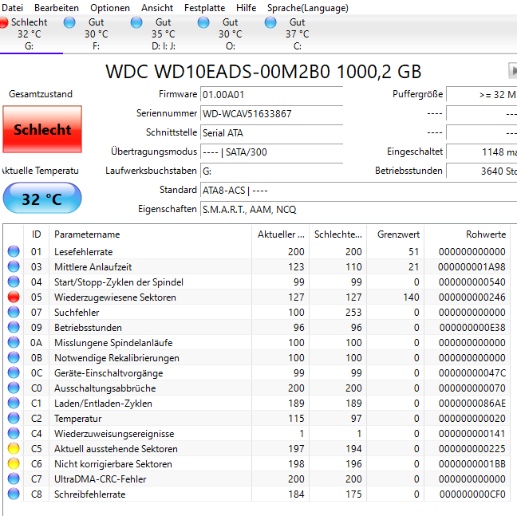Select the raw value 0000000001BB

click(472, 464)
